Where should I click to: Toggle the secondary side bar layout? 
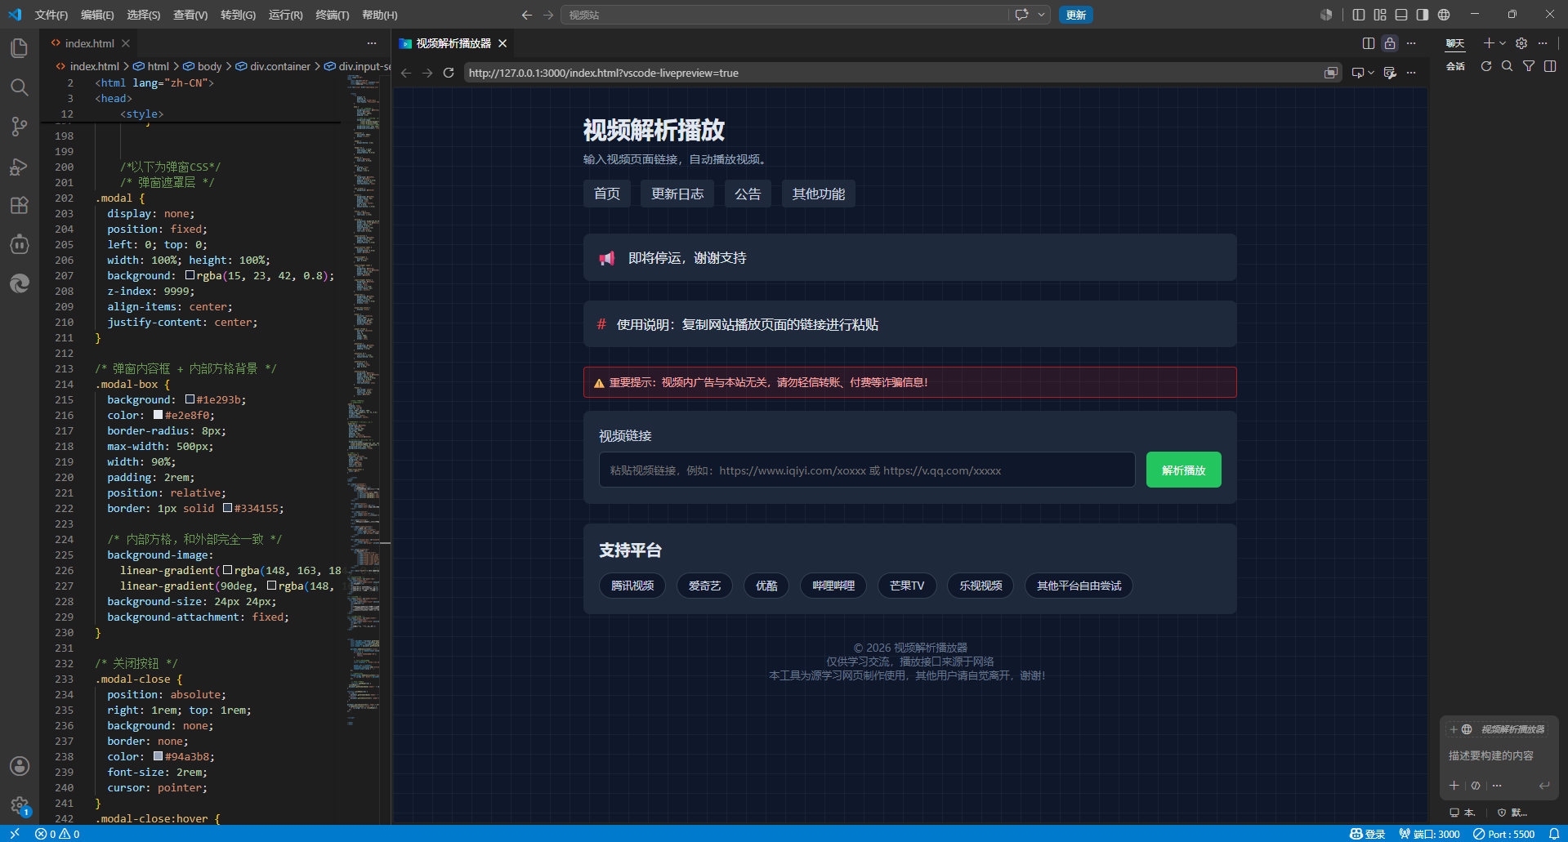[x=1423, y=15]
